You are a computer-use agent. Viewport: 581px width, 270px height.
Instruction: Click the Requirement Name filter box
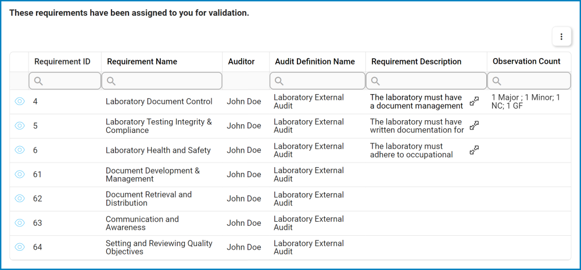tap(162, 81)
